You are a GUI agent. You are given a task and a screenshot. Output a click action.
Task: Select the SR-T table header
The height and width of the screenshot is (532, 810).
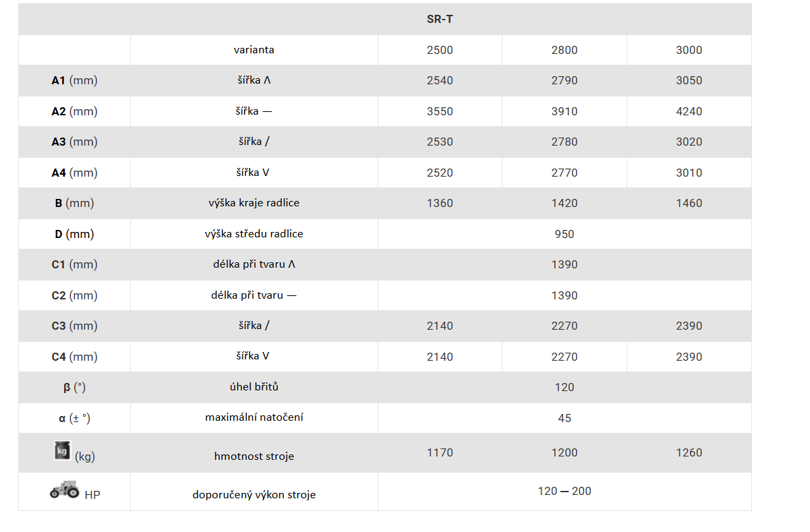point(440,19)
